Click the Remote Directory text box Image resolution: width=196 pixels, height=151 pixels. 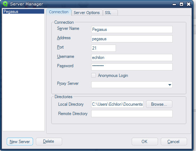[132, 114]
